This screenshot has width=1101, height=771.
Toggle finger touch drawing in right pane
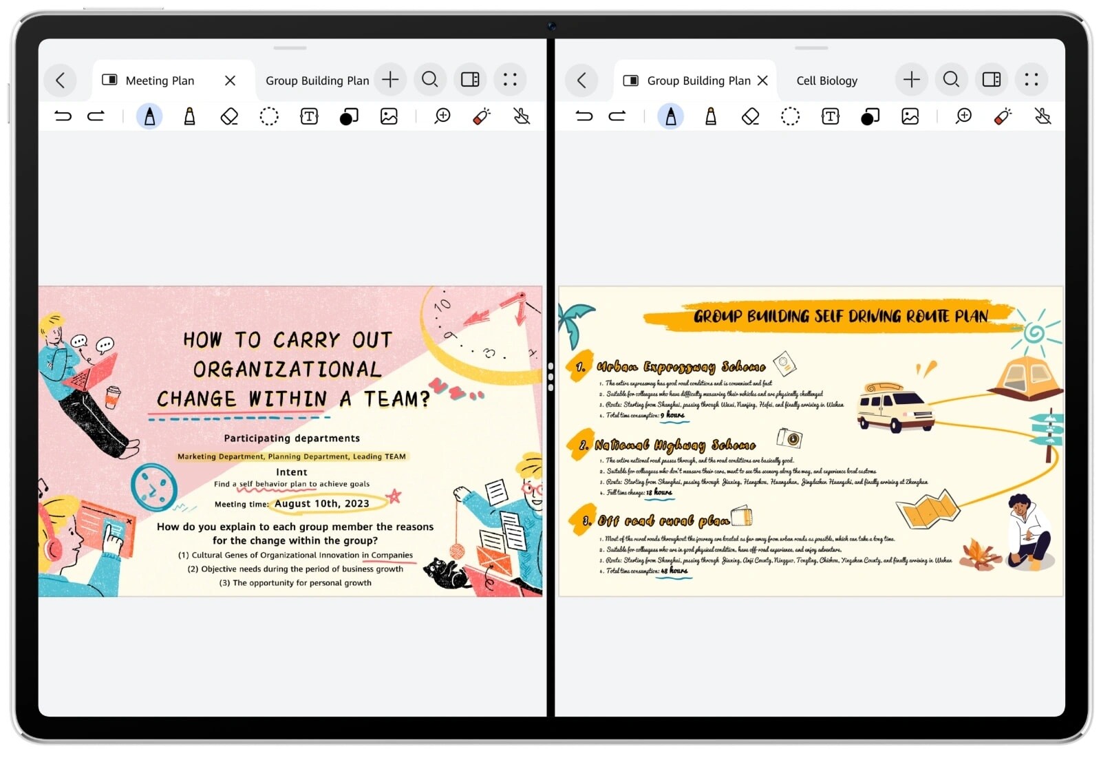[1043, 116]
